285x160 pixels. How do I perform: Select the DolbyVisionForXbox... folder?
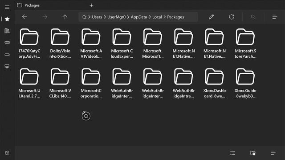pyautogui.click(x=60, y=44)
